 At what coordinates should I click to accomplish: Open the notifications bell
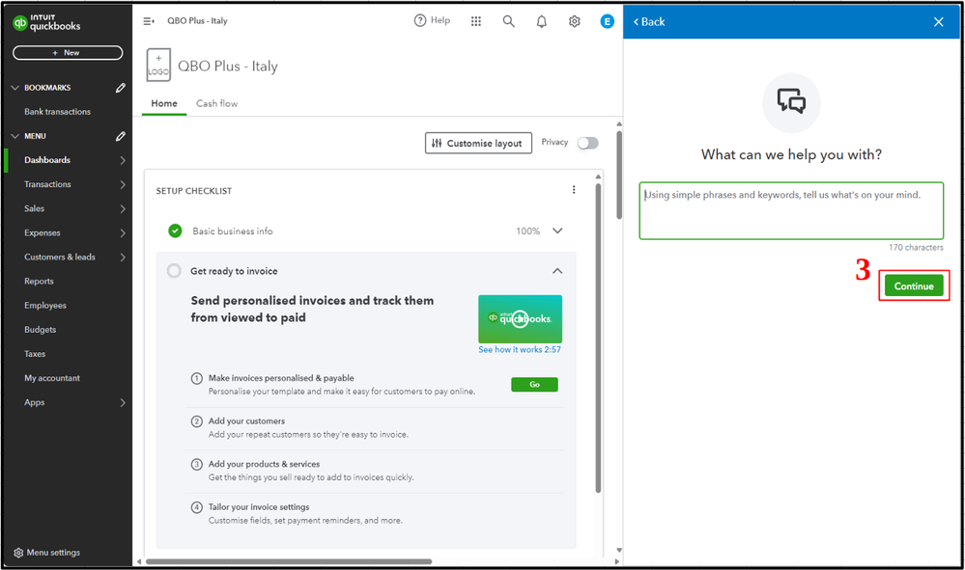[542, 21]
